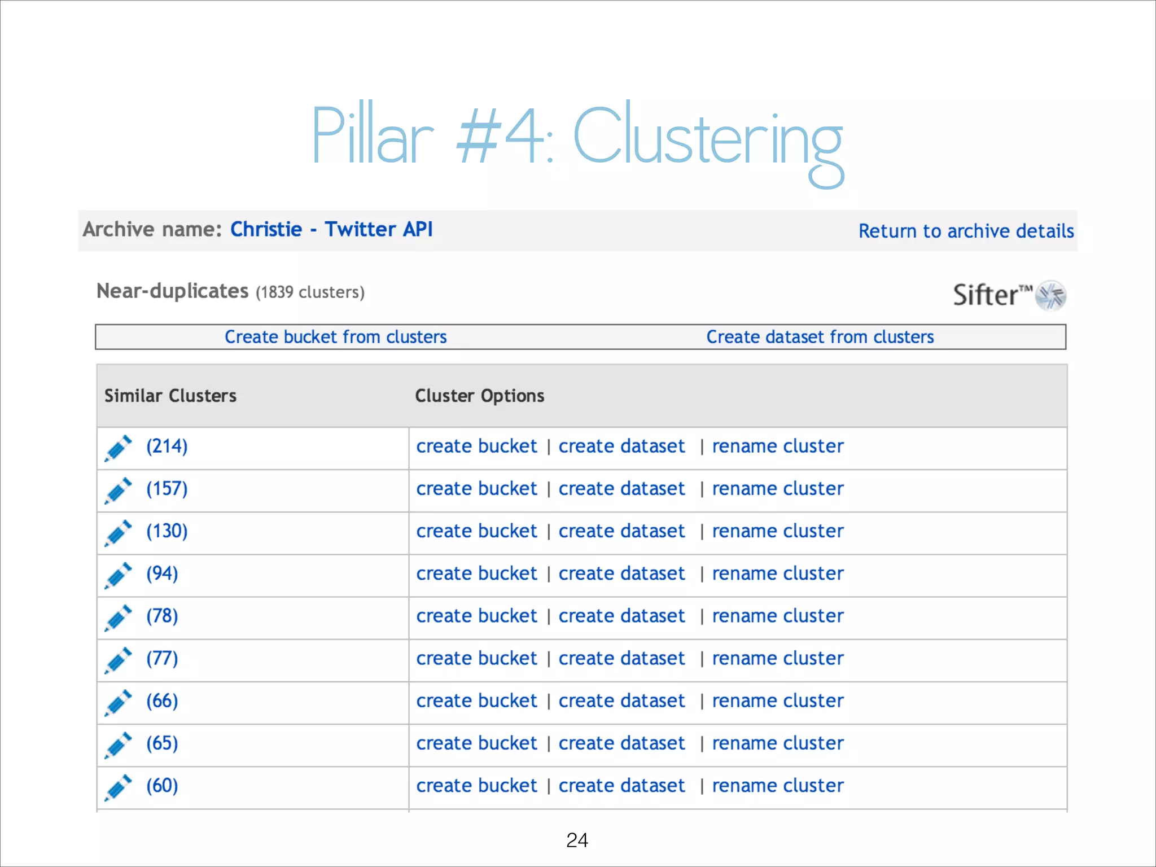Create bucket for the (65) cluster

(x=476, y=743)
